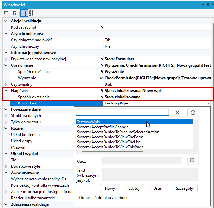Collapse the Różne section

point(6,128)
